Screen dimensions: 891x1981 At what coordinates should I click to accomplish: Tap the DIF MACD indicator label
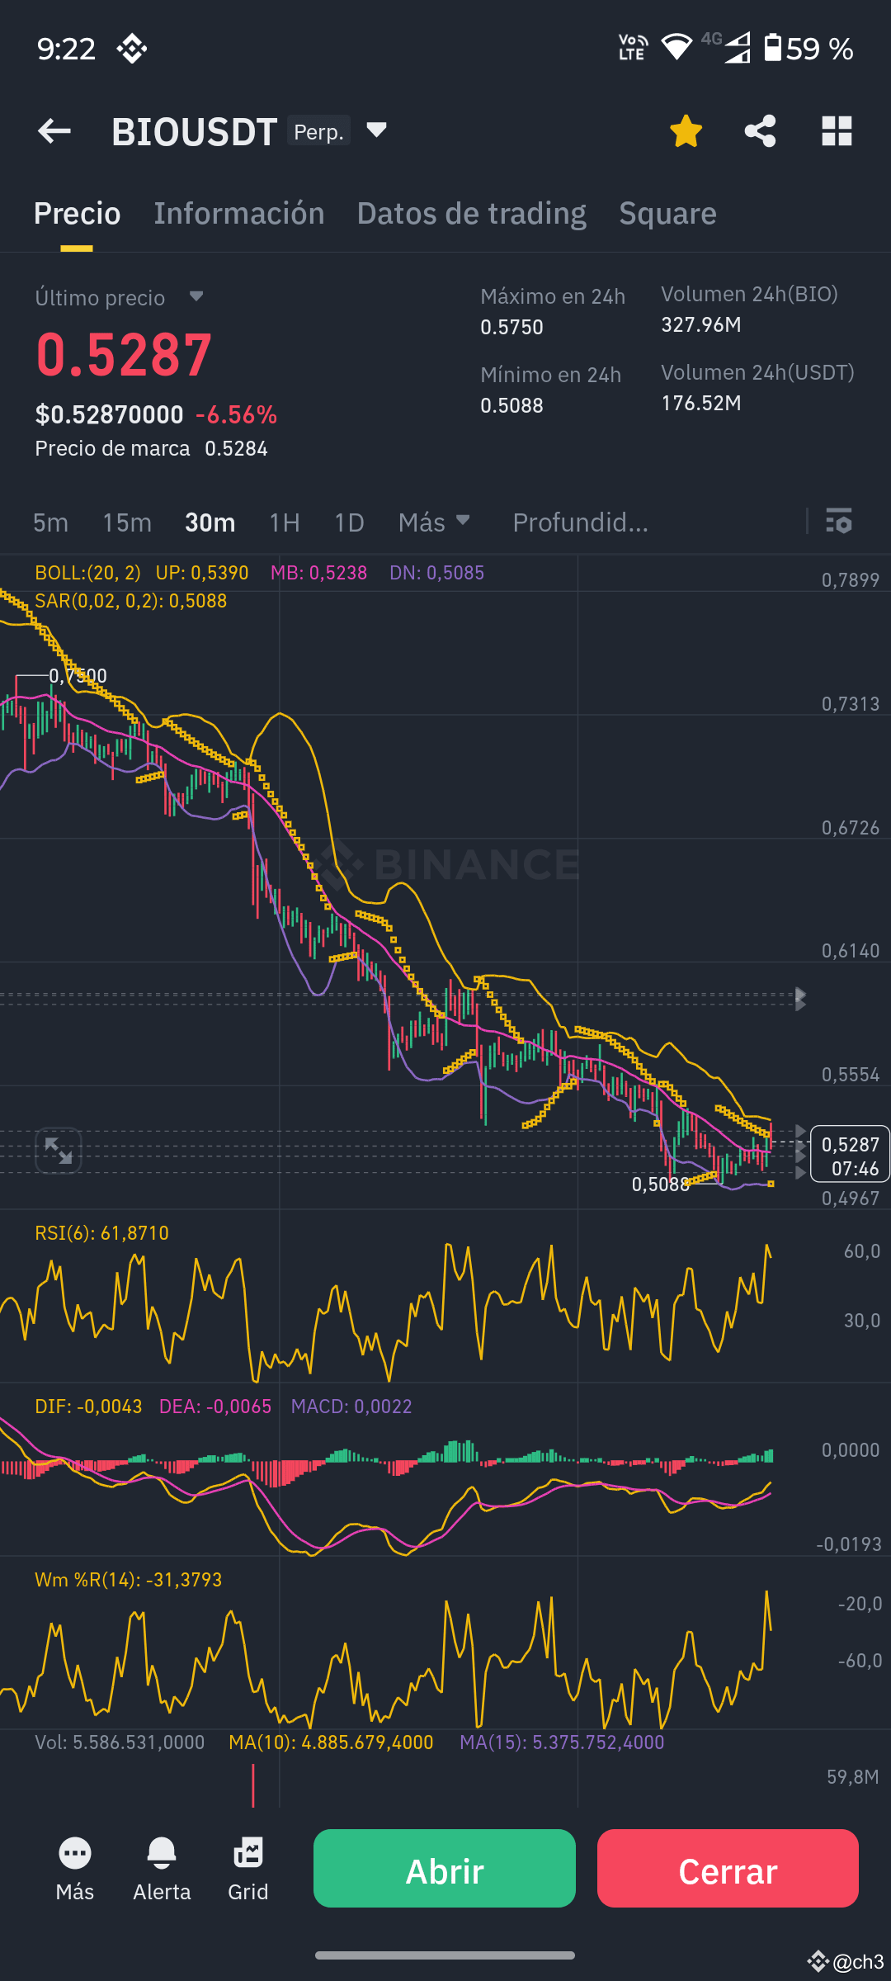[x=88, y=1407]
